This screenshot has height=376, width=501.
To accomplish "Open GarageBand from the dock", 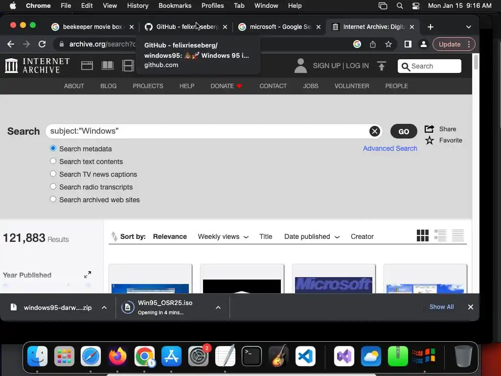I will 278,356.
